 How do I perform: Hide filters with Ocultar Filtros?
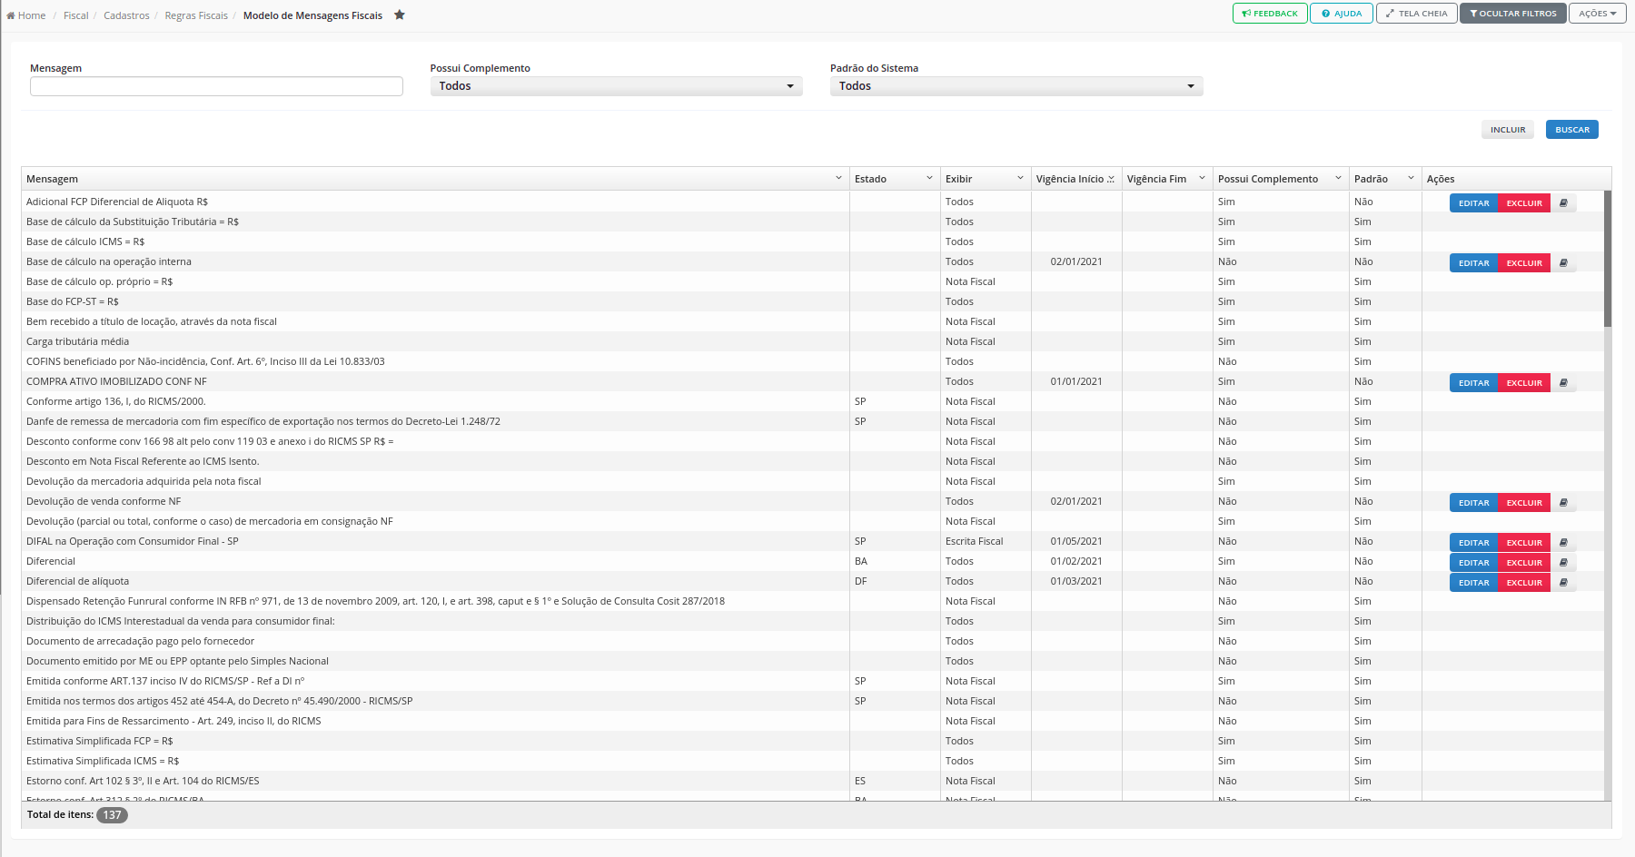click(1513, 14)
